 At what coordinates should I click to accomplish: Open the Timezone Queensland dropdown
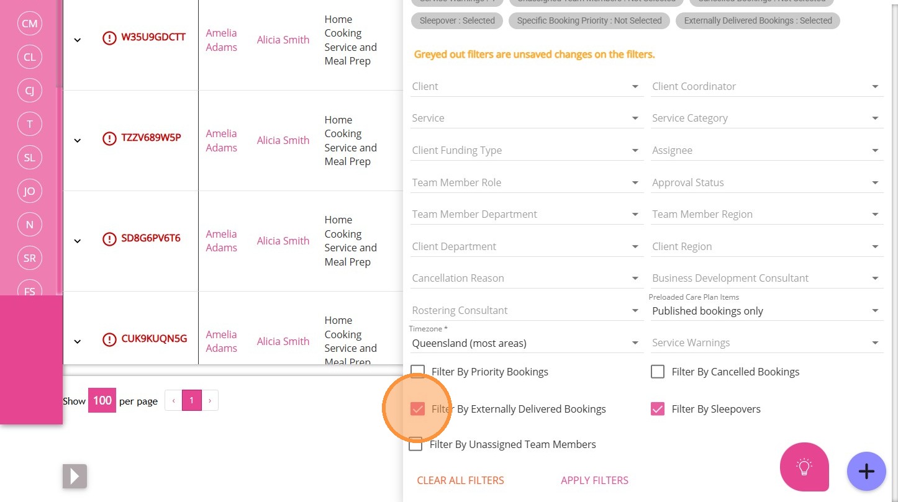click(x=527, y=343)
